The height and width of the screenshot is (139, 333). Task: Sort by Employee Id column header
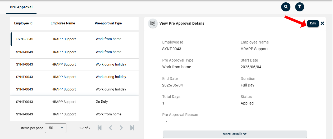point(23,23)
